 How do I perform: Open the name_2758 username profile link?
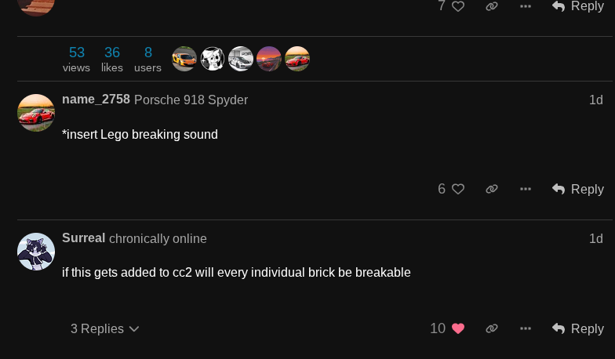(x=96, y=100)
